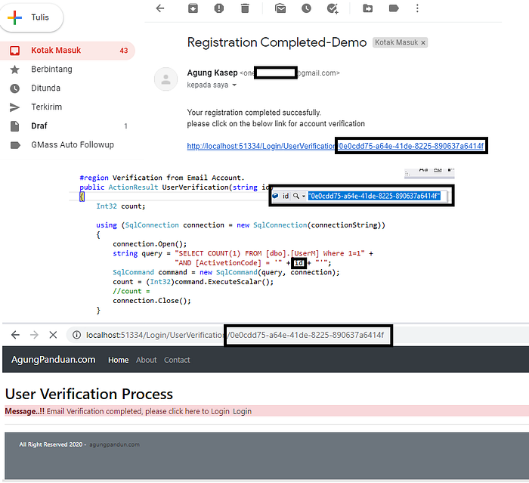The height and width of the screenshot is (483, 529).
Task: Click the snooze clock icon in toolbar
Action: pyautogui.click(x=306, y=8)
